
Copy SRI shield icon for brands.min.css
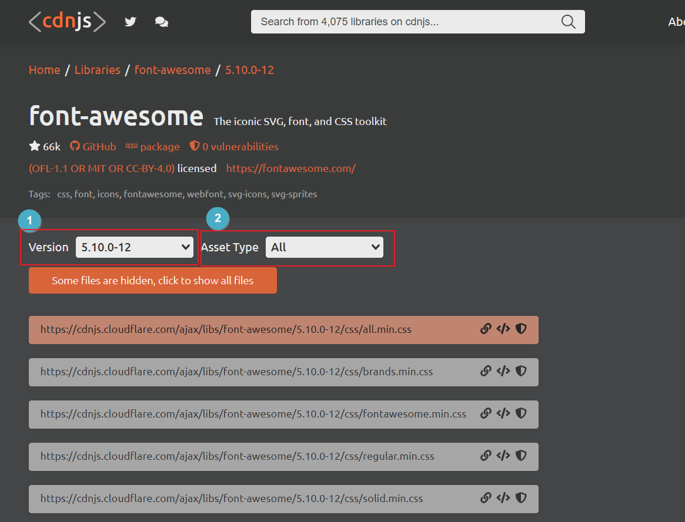(521, 371)
